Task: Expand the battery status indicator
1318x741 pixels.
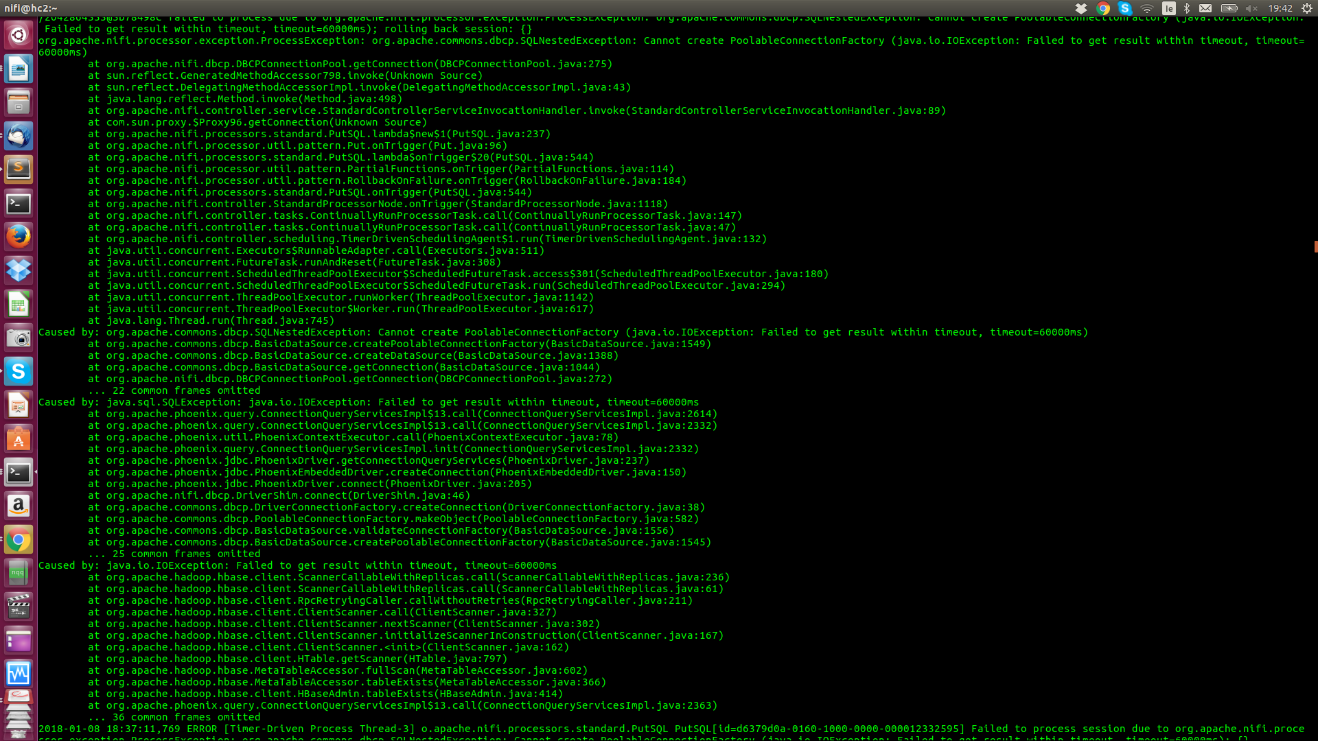Action: click(x=1229, y=8)
